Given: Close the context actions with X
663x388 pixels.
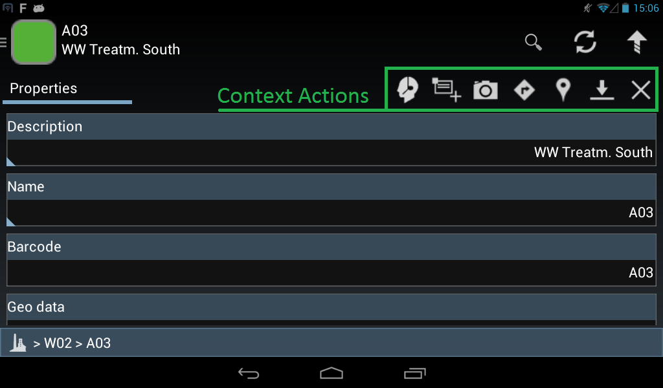Looking at the screenshot, I should point(640,90).
